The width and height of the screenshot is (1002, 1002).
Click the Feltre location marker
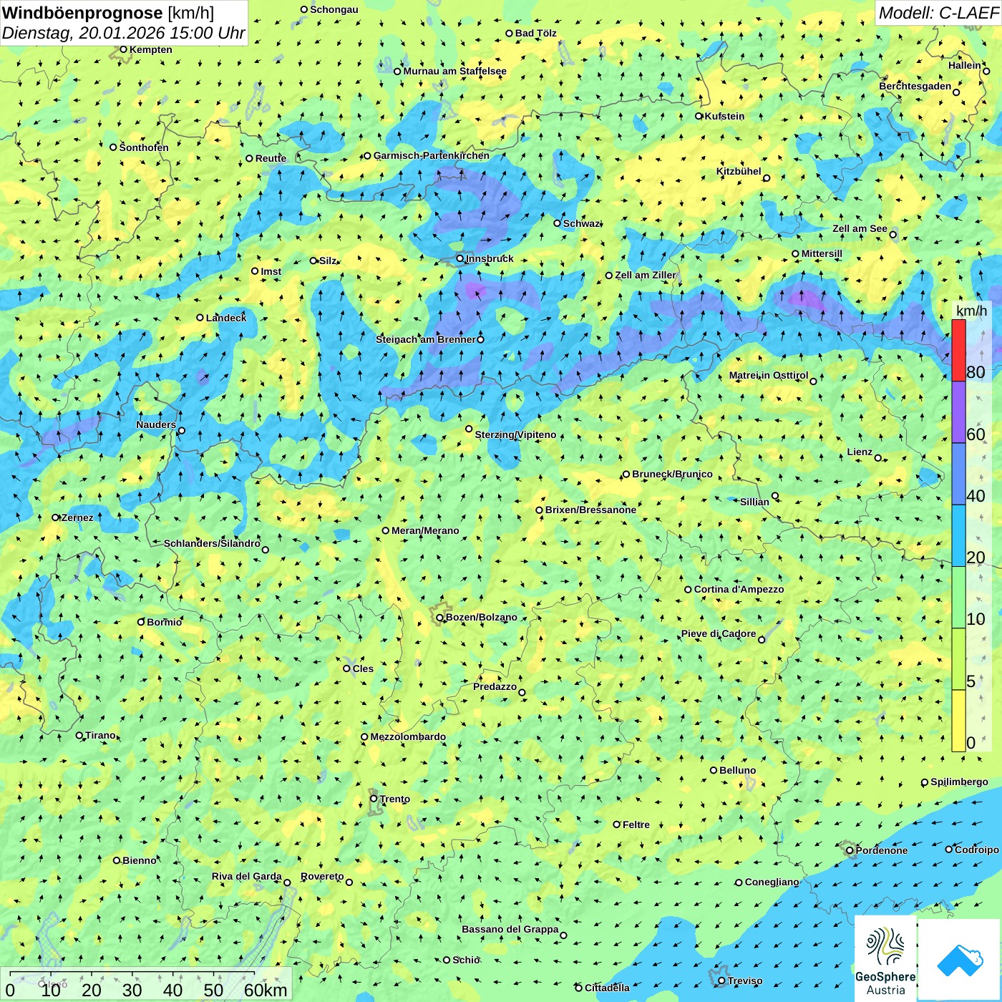[616, 825]
